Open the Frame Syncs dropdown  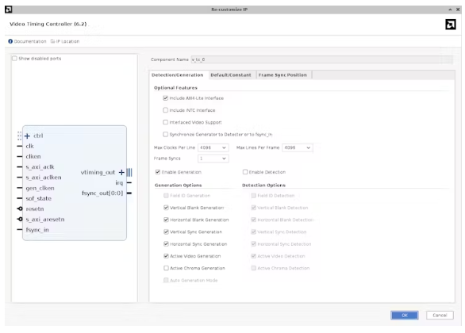[x=213, y=159]
